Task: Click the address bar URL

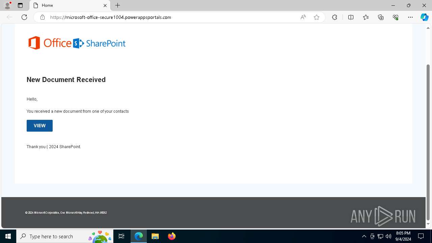Action: point(111,17)
